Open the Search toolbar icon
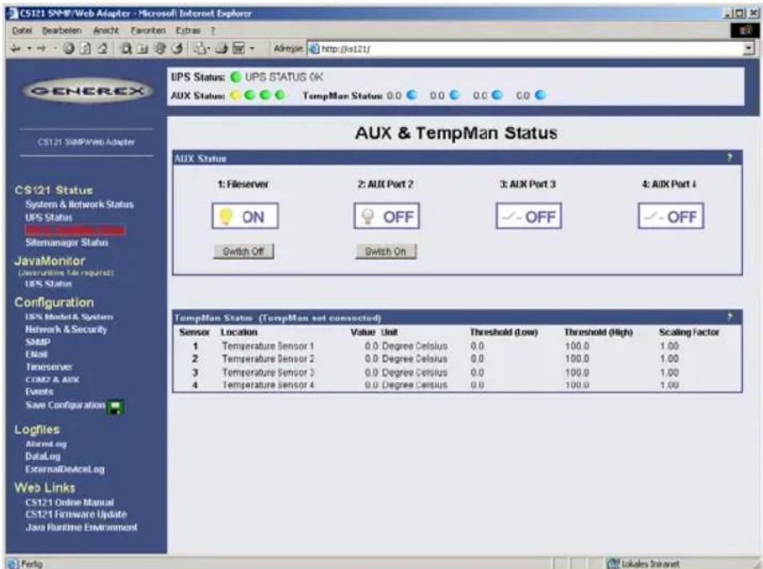Image resolution: width=763 pixels, height=569 pixels. (126, 49)
